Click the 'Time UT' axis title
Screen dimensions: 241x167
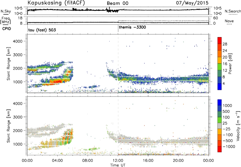pyautogui.click(x=118, y=165)
